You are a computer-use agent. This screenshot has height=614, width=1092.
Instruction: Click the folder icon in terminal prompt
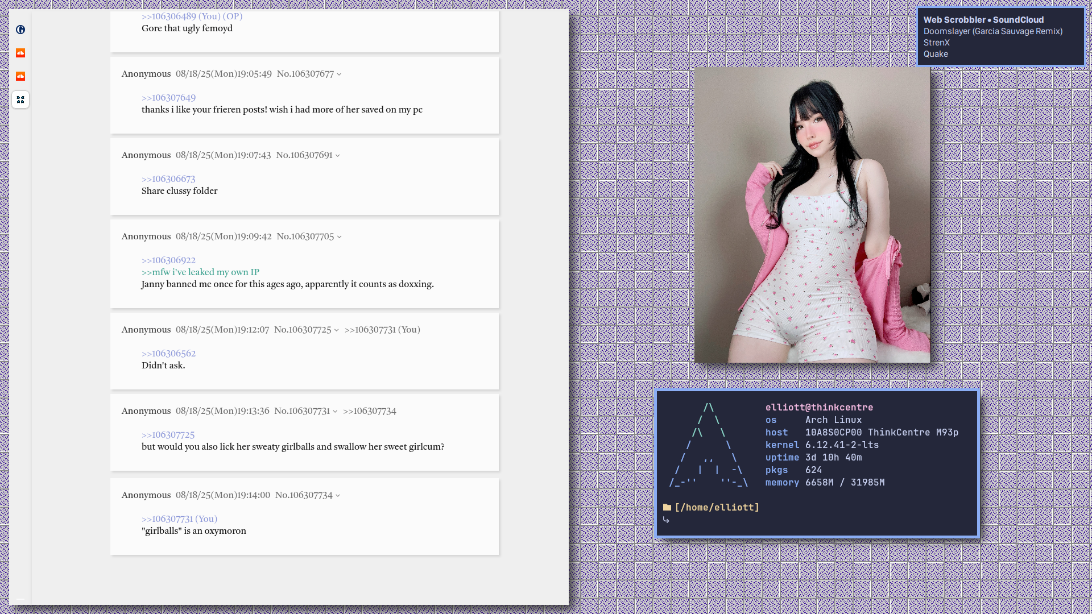pos(667,507)
